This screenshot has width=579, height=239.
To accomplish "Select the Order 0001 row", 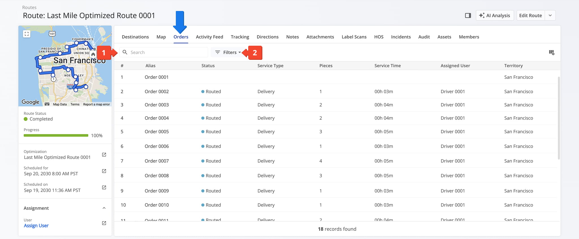I will tap(336, 77).
